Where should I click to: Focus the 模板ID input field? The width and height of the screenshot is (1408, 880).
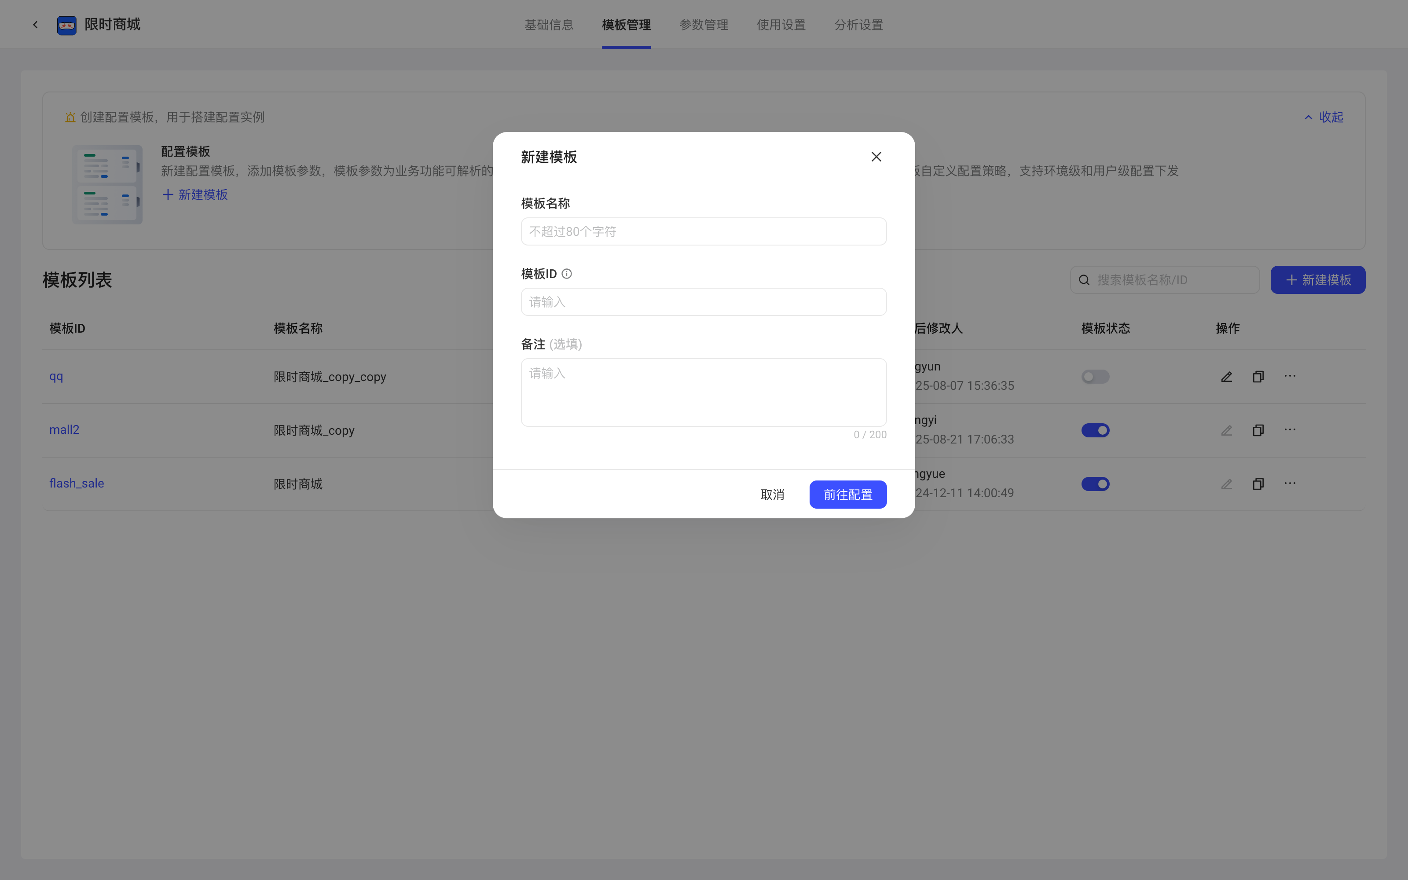pos(704,301)
